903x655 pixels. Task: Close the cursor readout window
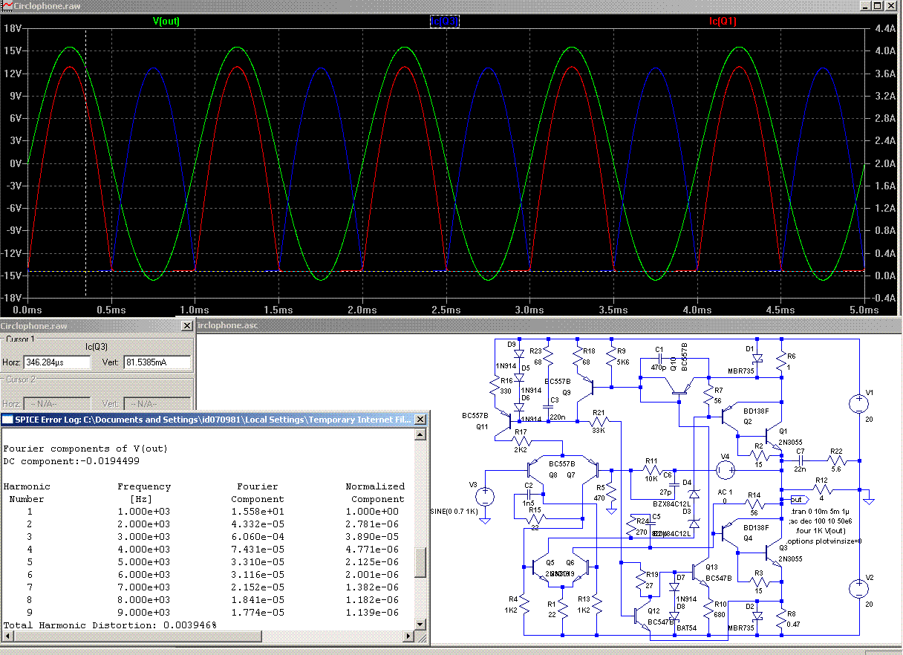point(186,326)
